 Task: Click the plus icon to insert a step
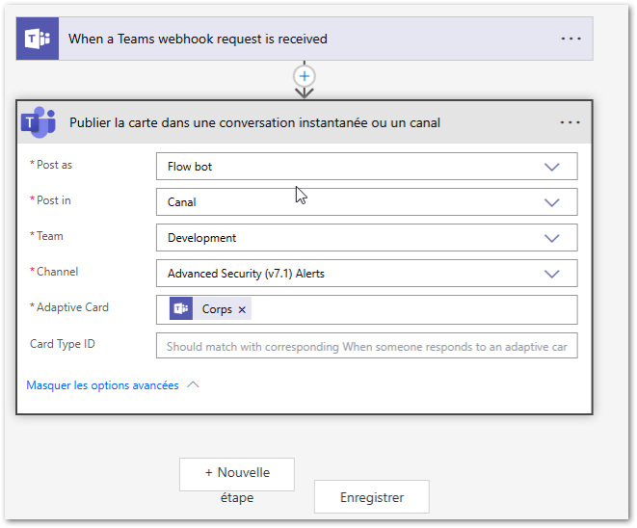click(305, 75)
